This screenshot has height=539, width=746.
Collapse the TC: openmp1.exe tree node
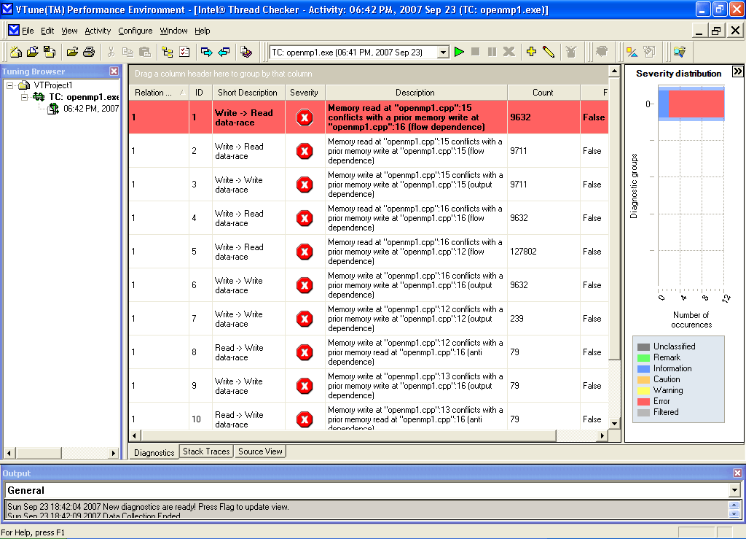(24, 97)
